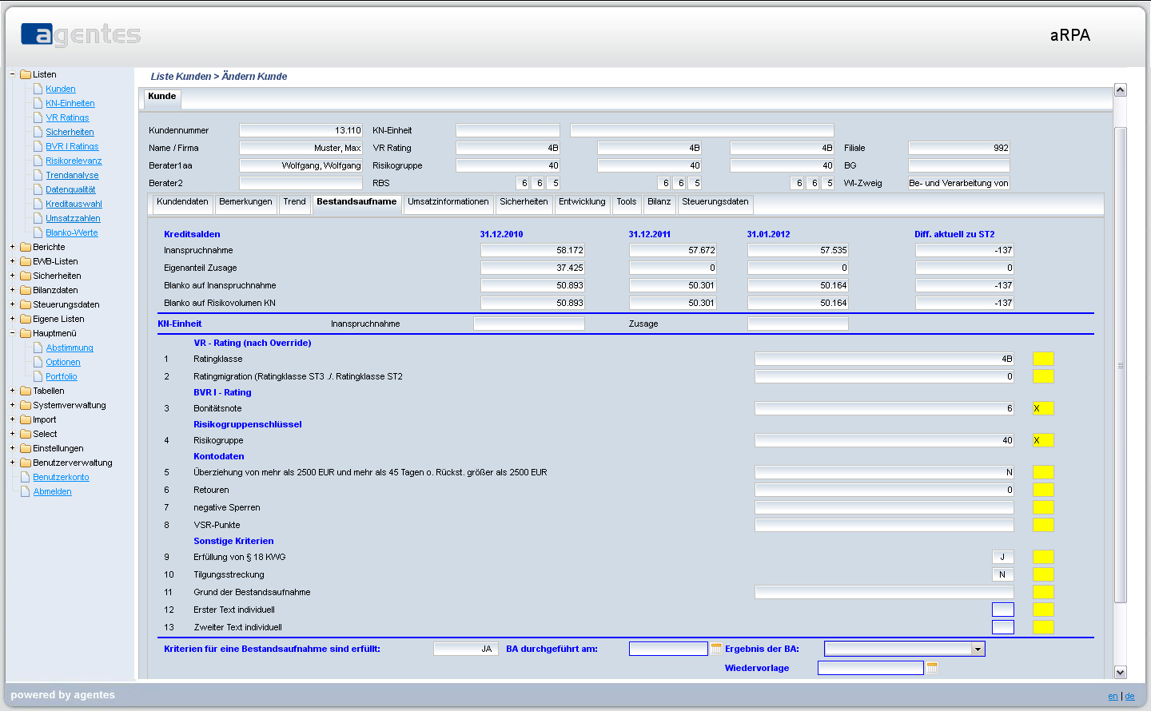Switch to the Kundendaten tab
This screenshot has height=719, width=1151.
pos(182,203)
